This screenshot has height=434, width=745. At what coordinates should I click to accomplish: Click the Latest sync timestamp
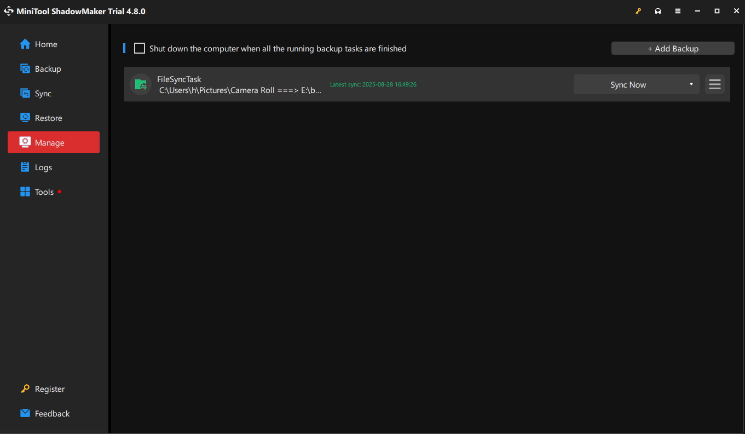click(373, 84)
